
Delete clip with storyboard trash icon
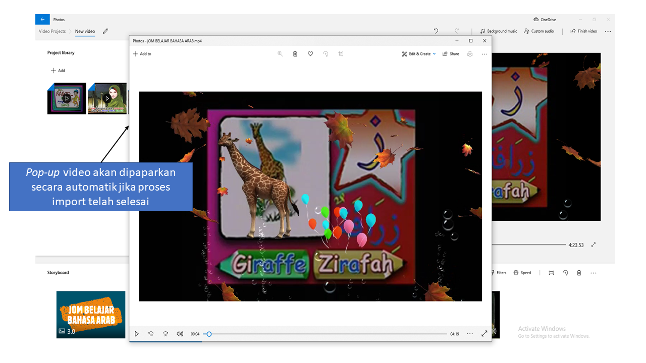pos(579,273)
